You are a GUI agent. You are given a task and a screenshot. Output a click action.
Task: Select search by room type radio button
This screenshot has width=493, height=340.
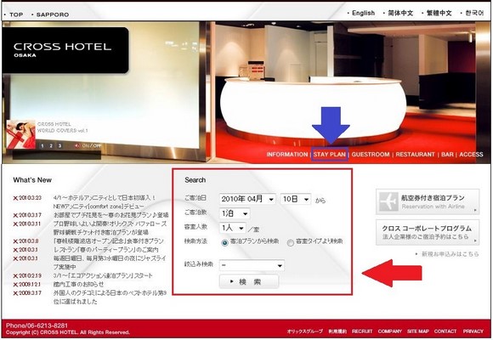[291, 242]
